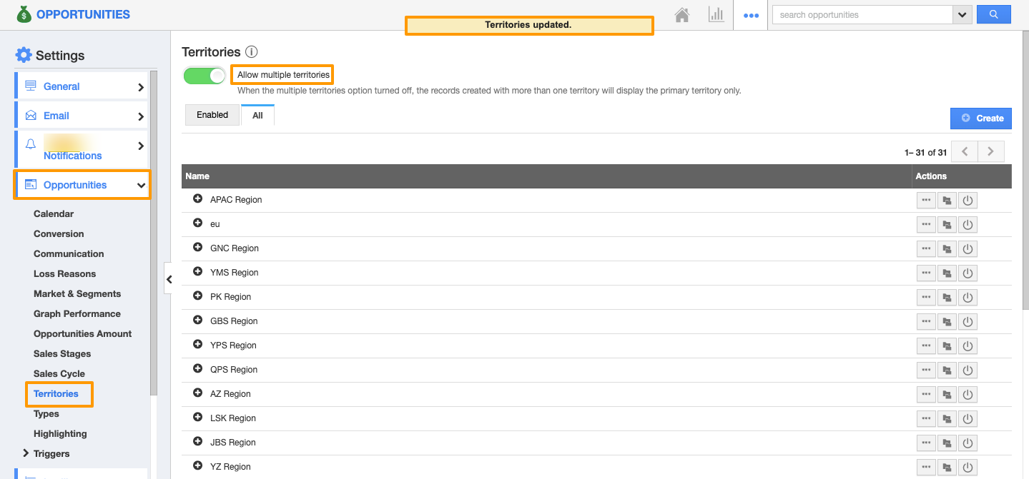Disable PK Region using its power icon

point(968,298)
